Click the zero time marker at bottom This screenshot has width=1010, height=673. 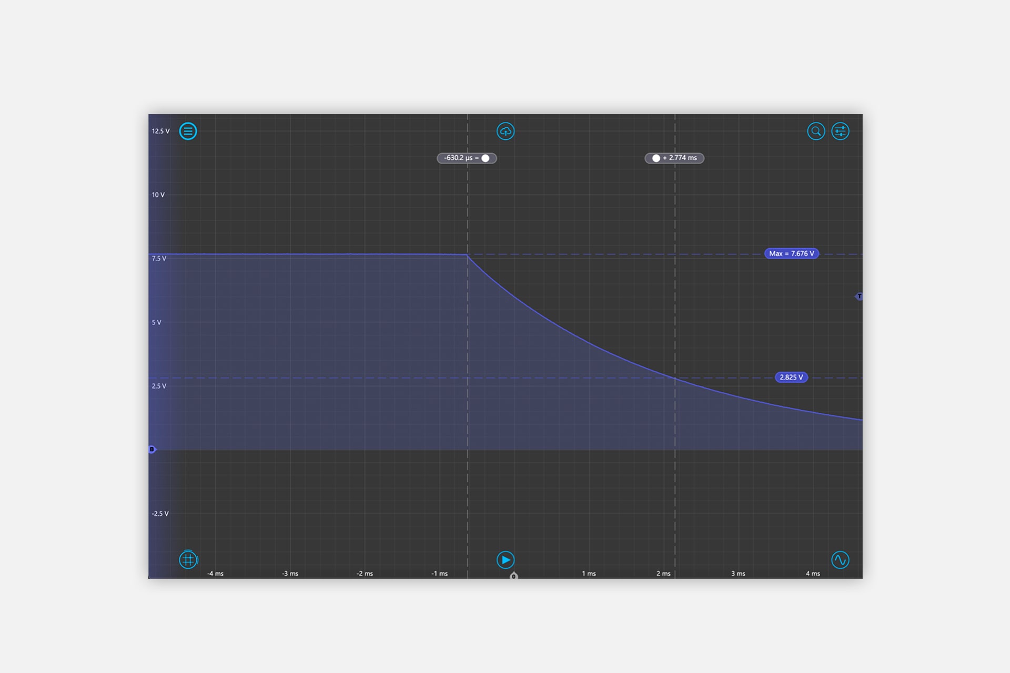514,576
